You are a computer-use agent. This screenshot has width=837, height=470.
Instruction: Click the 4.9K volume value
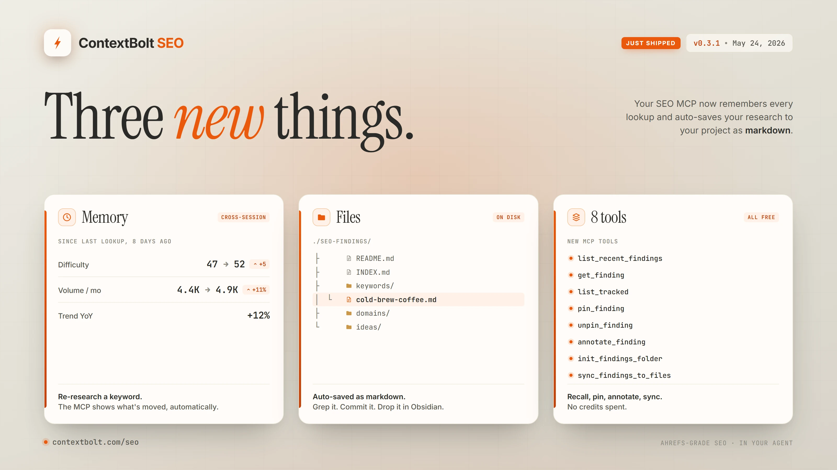click(x=227, y=290)
